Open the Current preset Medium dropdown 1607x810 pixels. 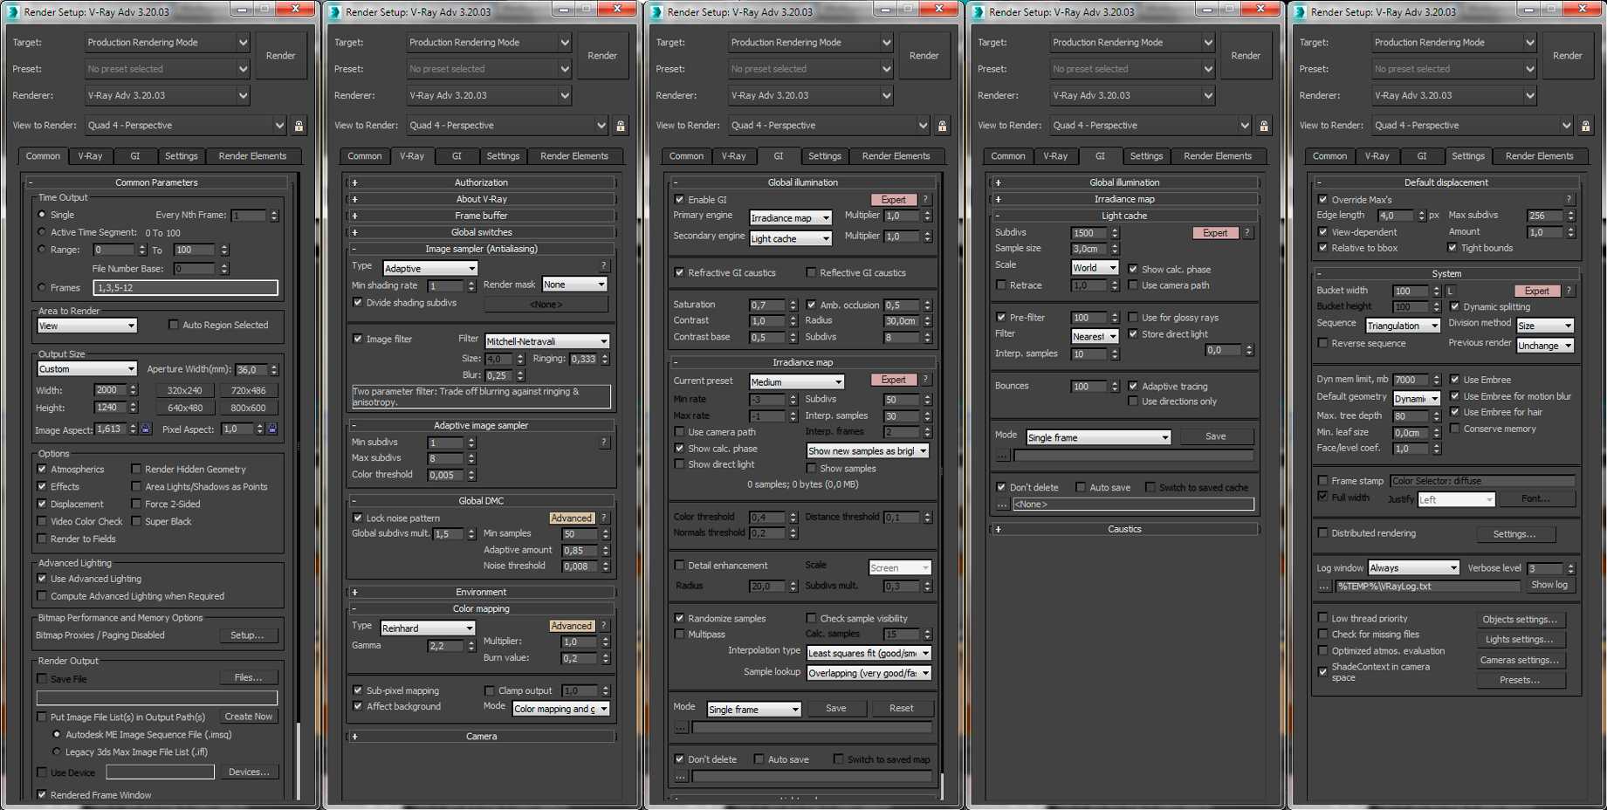(797, 382)
